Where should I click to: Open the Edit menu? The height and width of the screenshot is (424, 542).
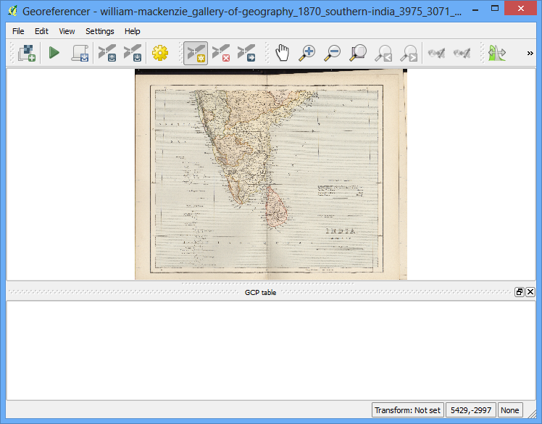[x=41, y=31]
